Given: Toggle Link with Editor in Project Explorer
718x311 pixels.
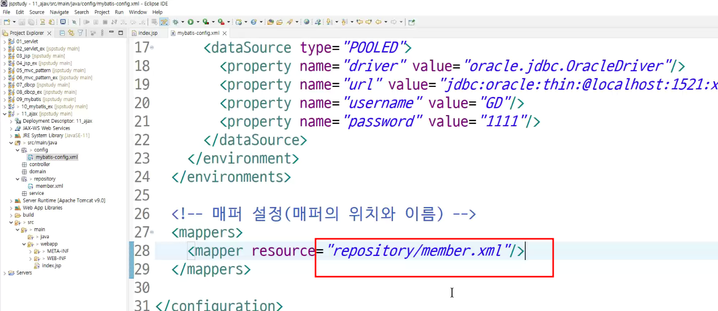Looking at the screenshot, I should tap(71, 33).
